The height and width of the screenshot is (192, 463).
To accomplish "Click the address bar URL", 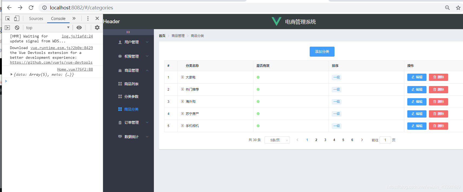I will click(x=81, y=8).
